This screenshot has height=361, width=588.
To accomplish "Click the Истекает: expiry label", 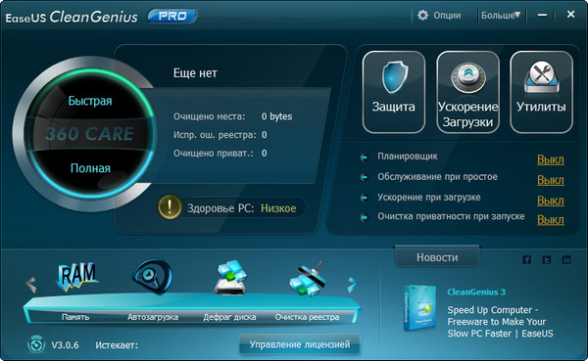I will click(117, 345).
